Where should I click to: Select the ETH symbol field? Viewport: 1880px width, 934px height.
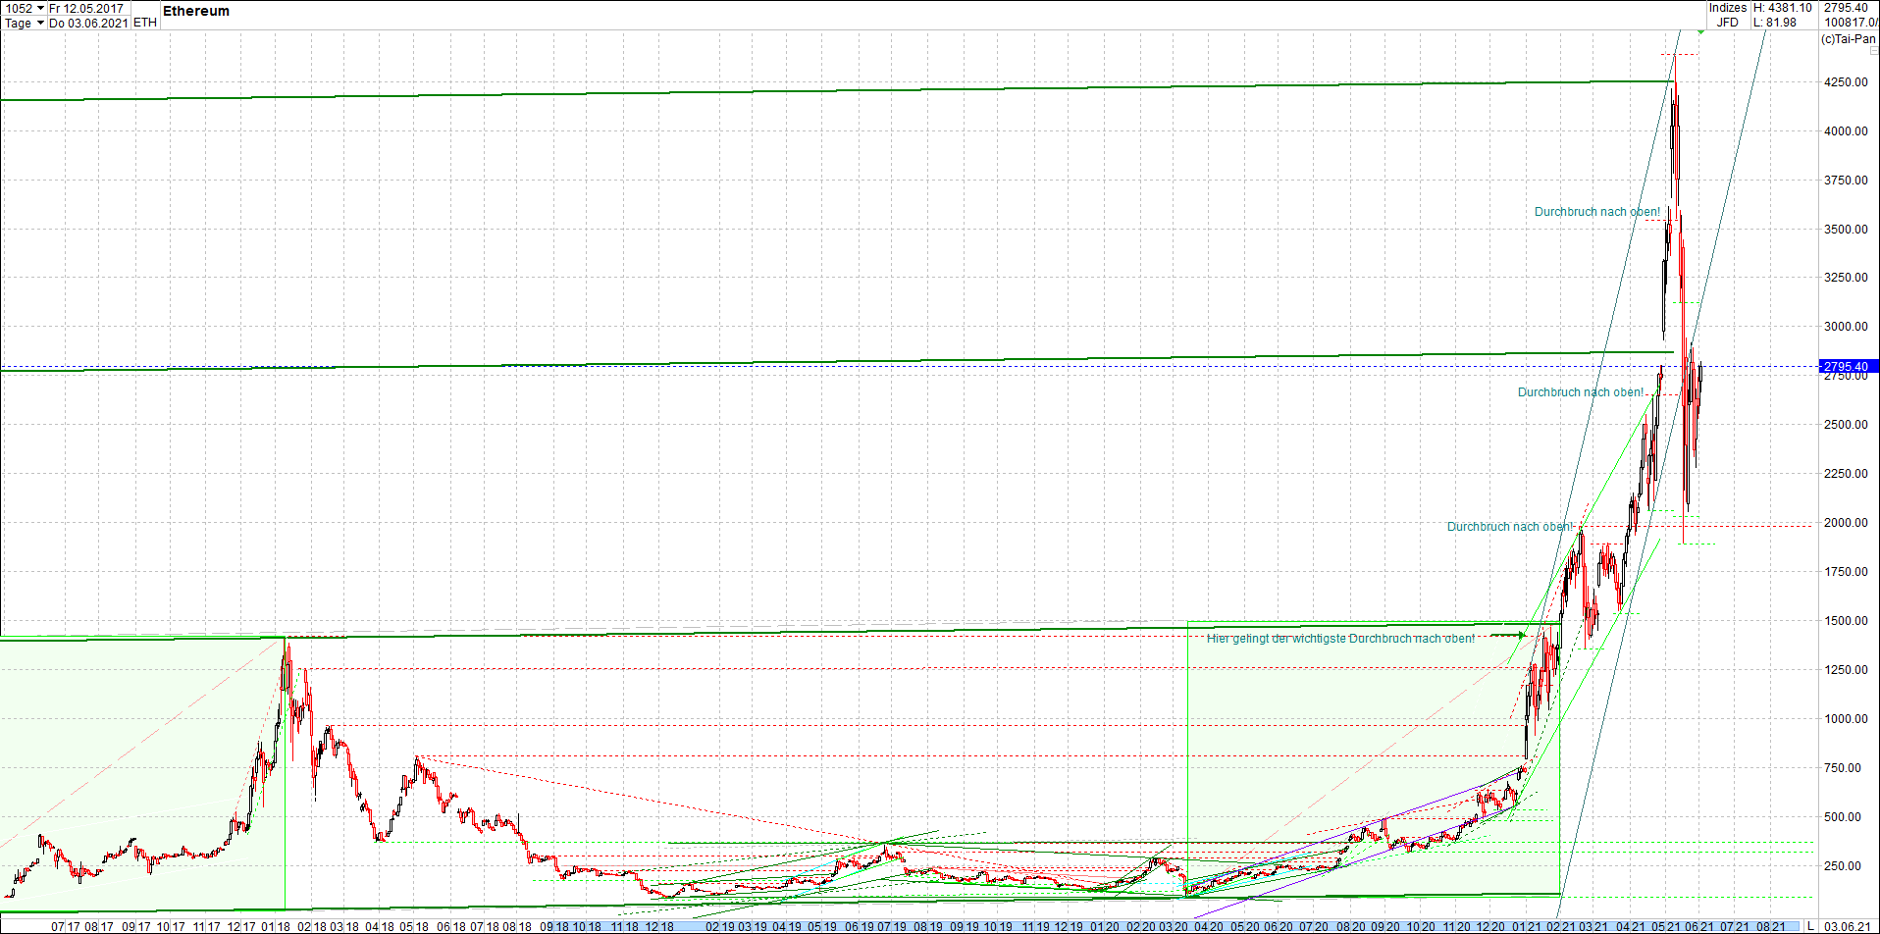pyautogui.click(x=143, y=23)
